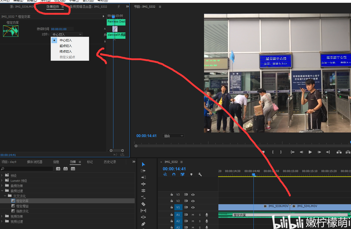Hide the V2 track with eye icon

(193, 201)
